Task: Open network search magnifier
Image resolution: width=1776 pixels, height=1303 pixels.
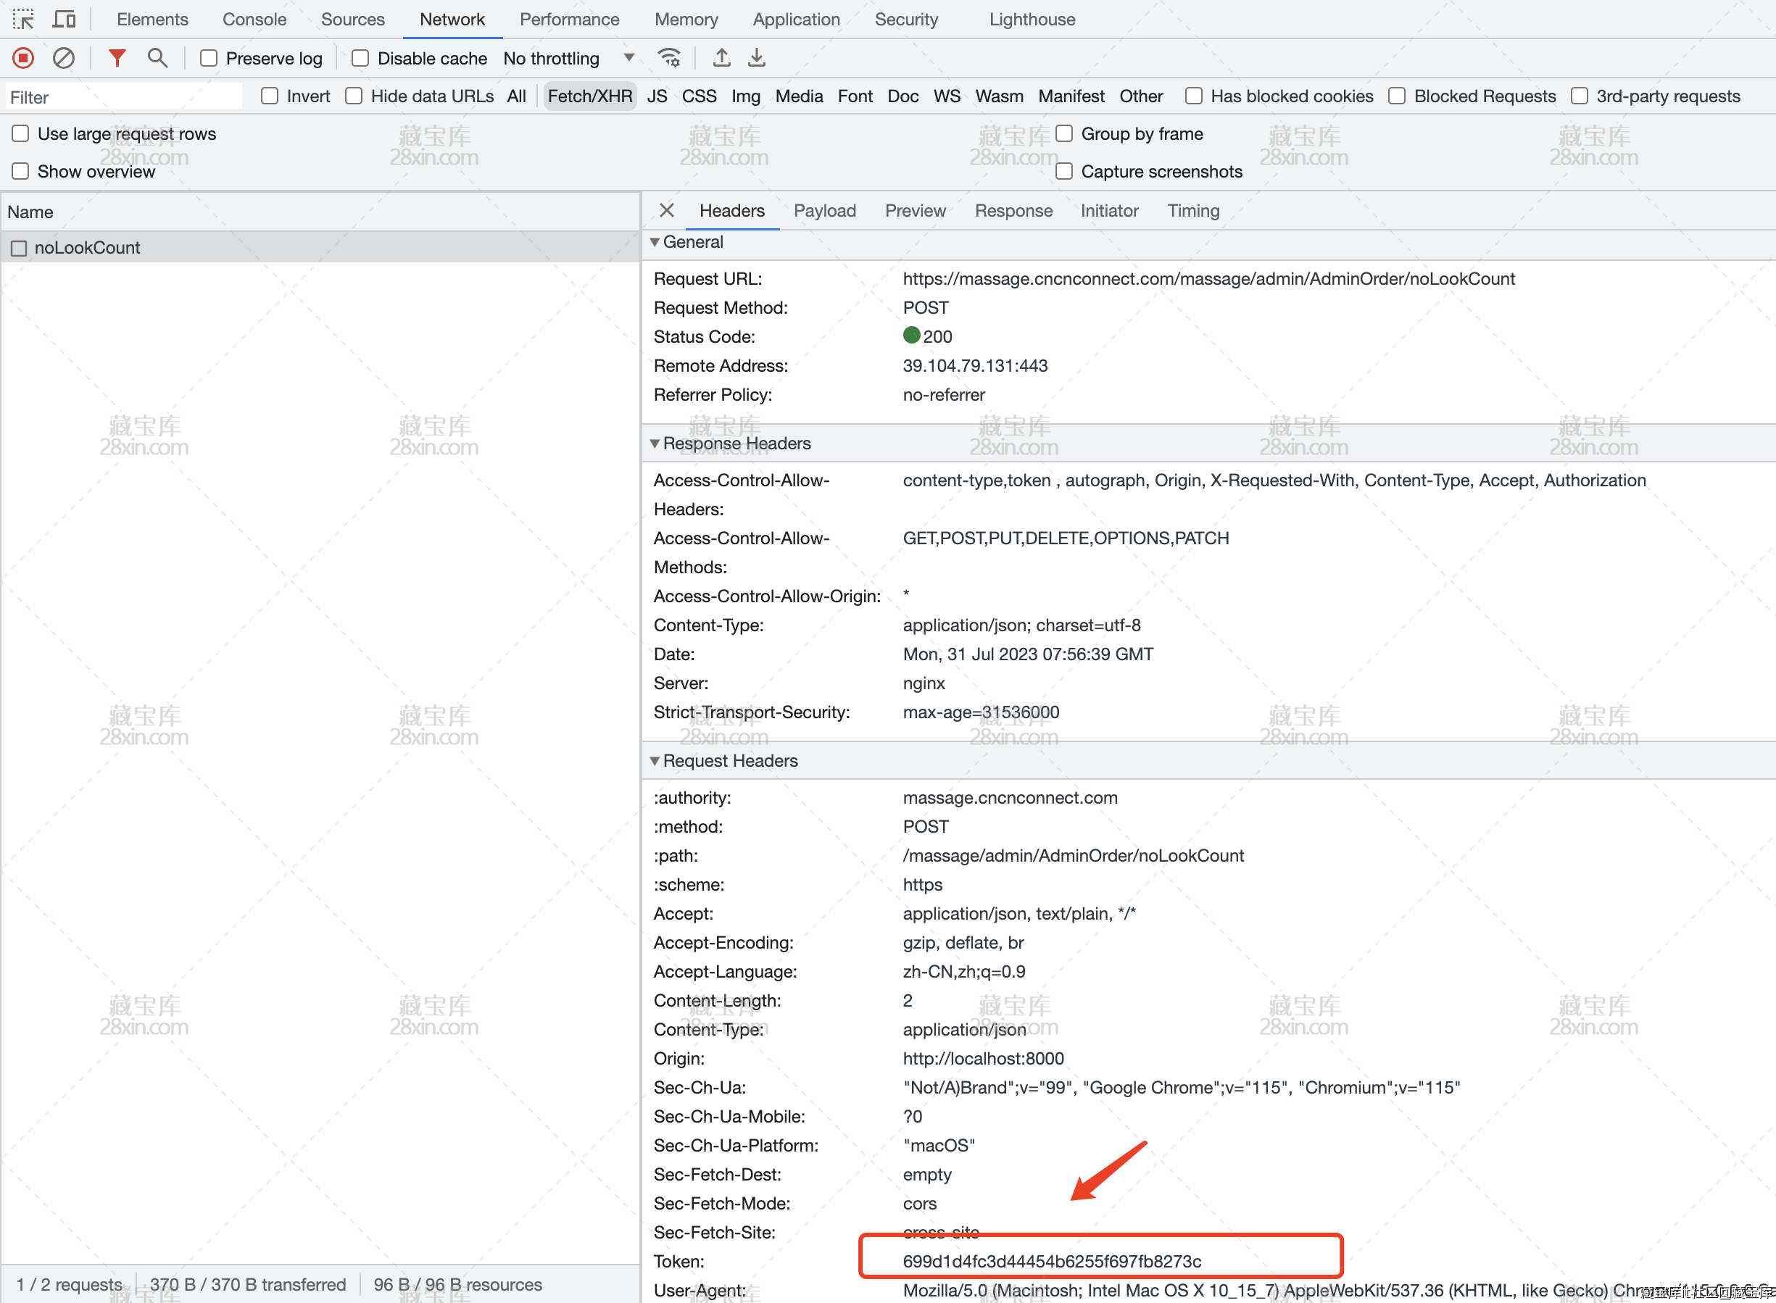Action: 157,57
